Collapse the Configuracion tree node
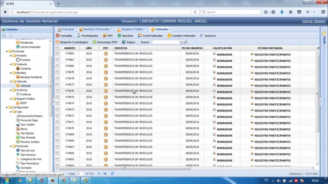Screen dimensions: 328x184 (7, 108)
